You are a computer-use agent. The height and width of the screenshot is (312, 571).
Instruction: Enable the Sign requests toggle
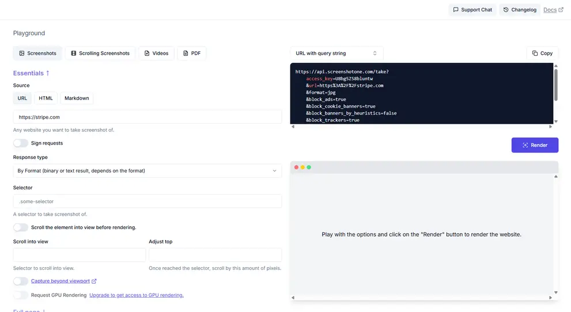click(21, 143)
